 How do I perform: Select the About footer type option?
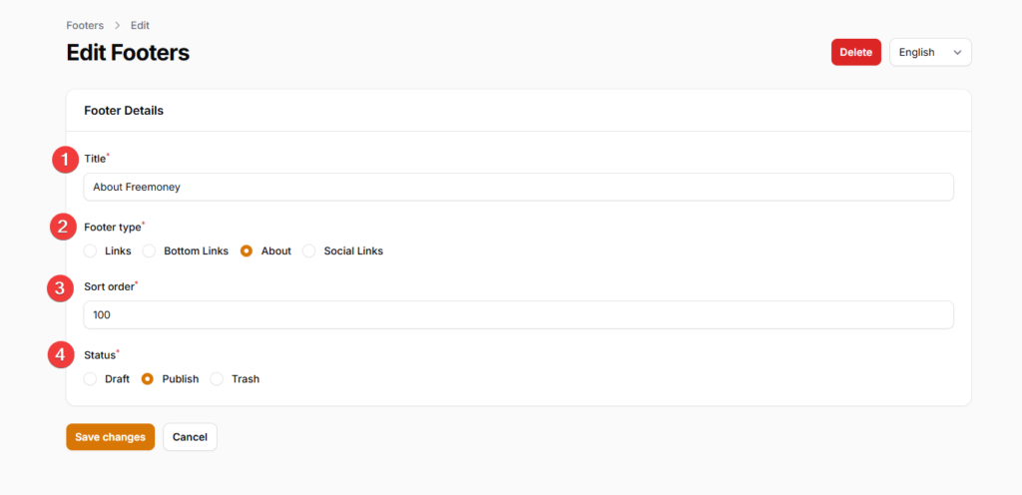(x=248, y=250)
